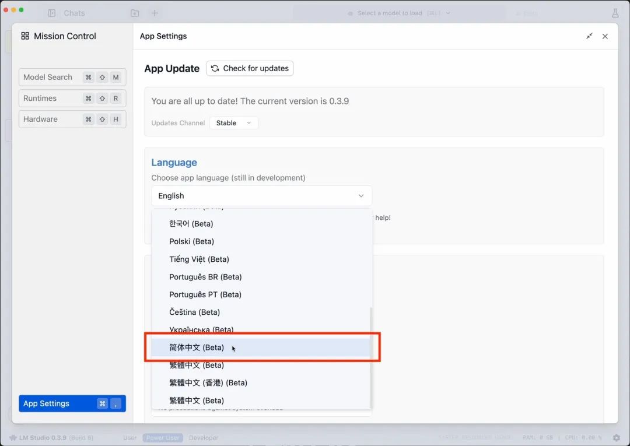
Task: Choose Polski (Beta) from language list
Action: [260, 242]
